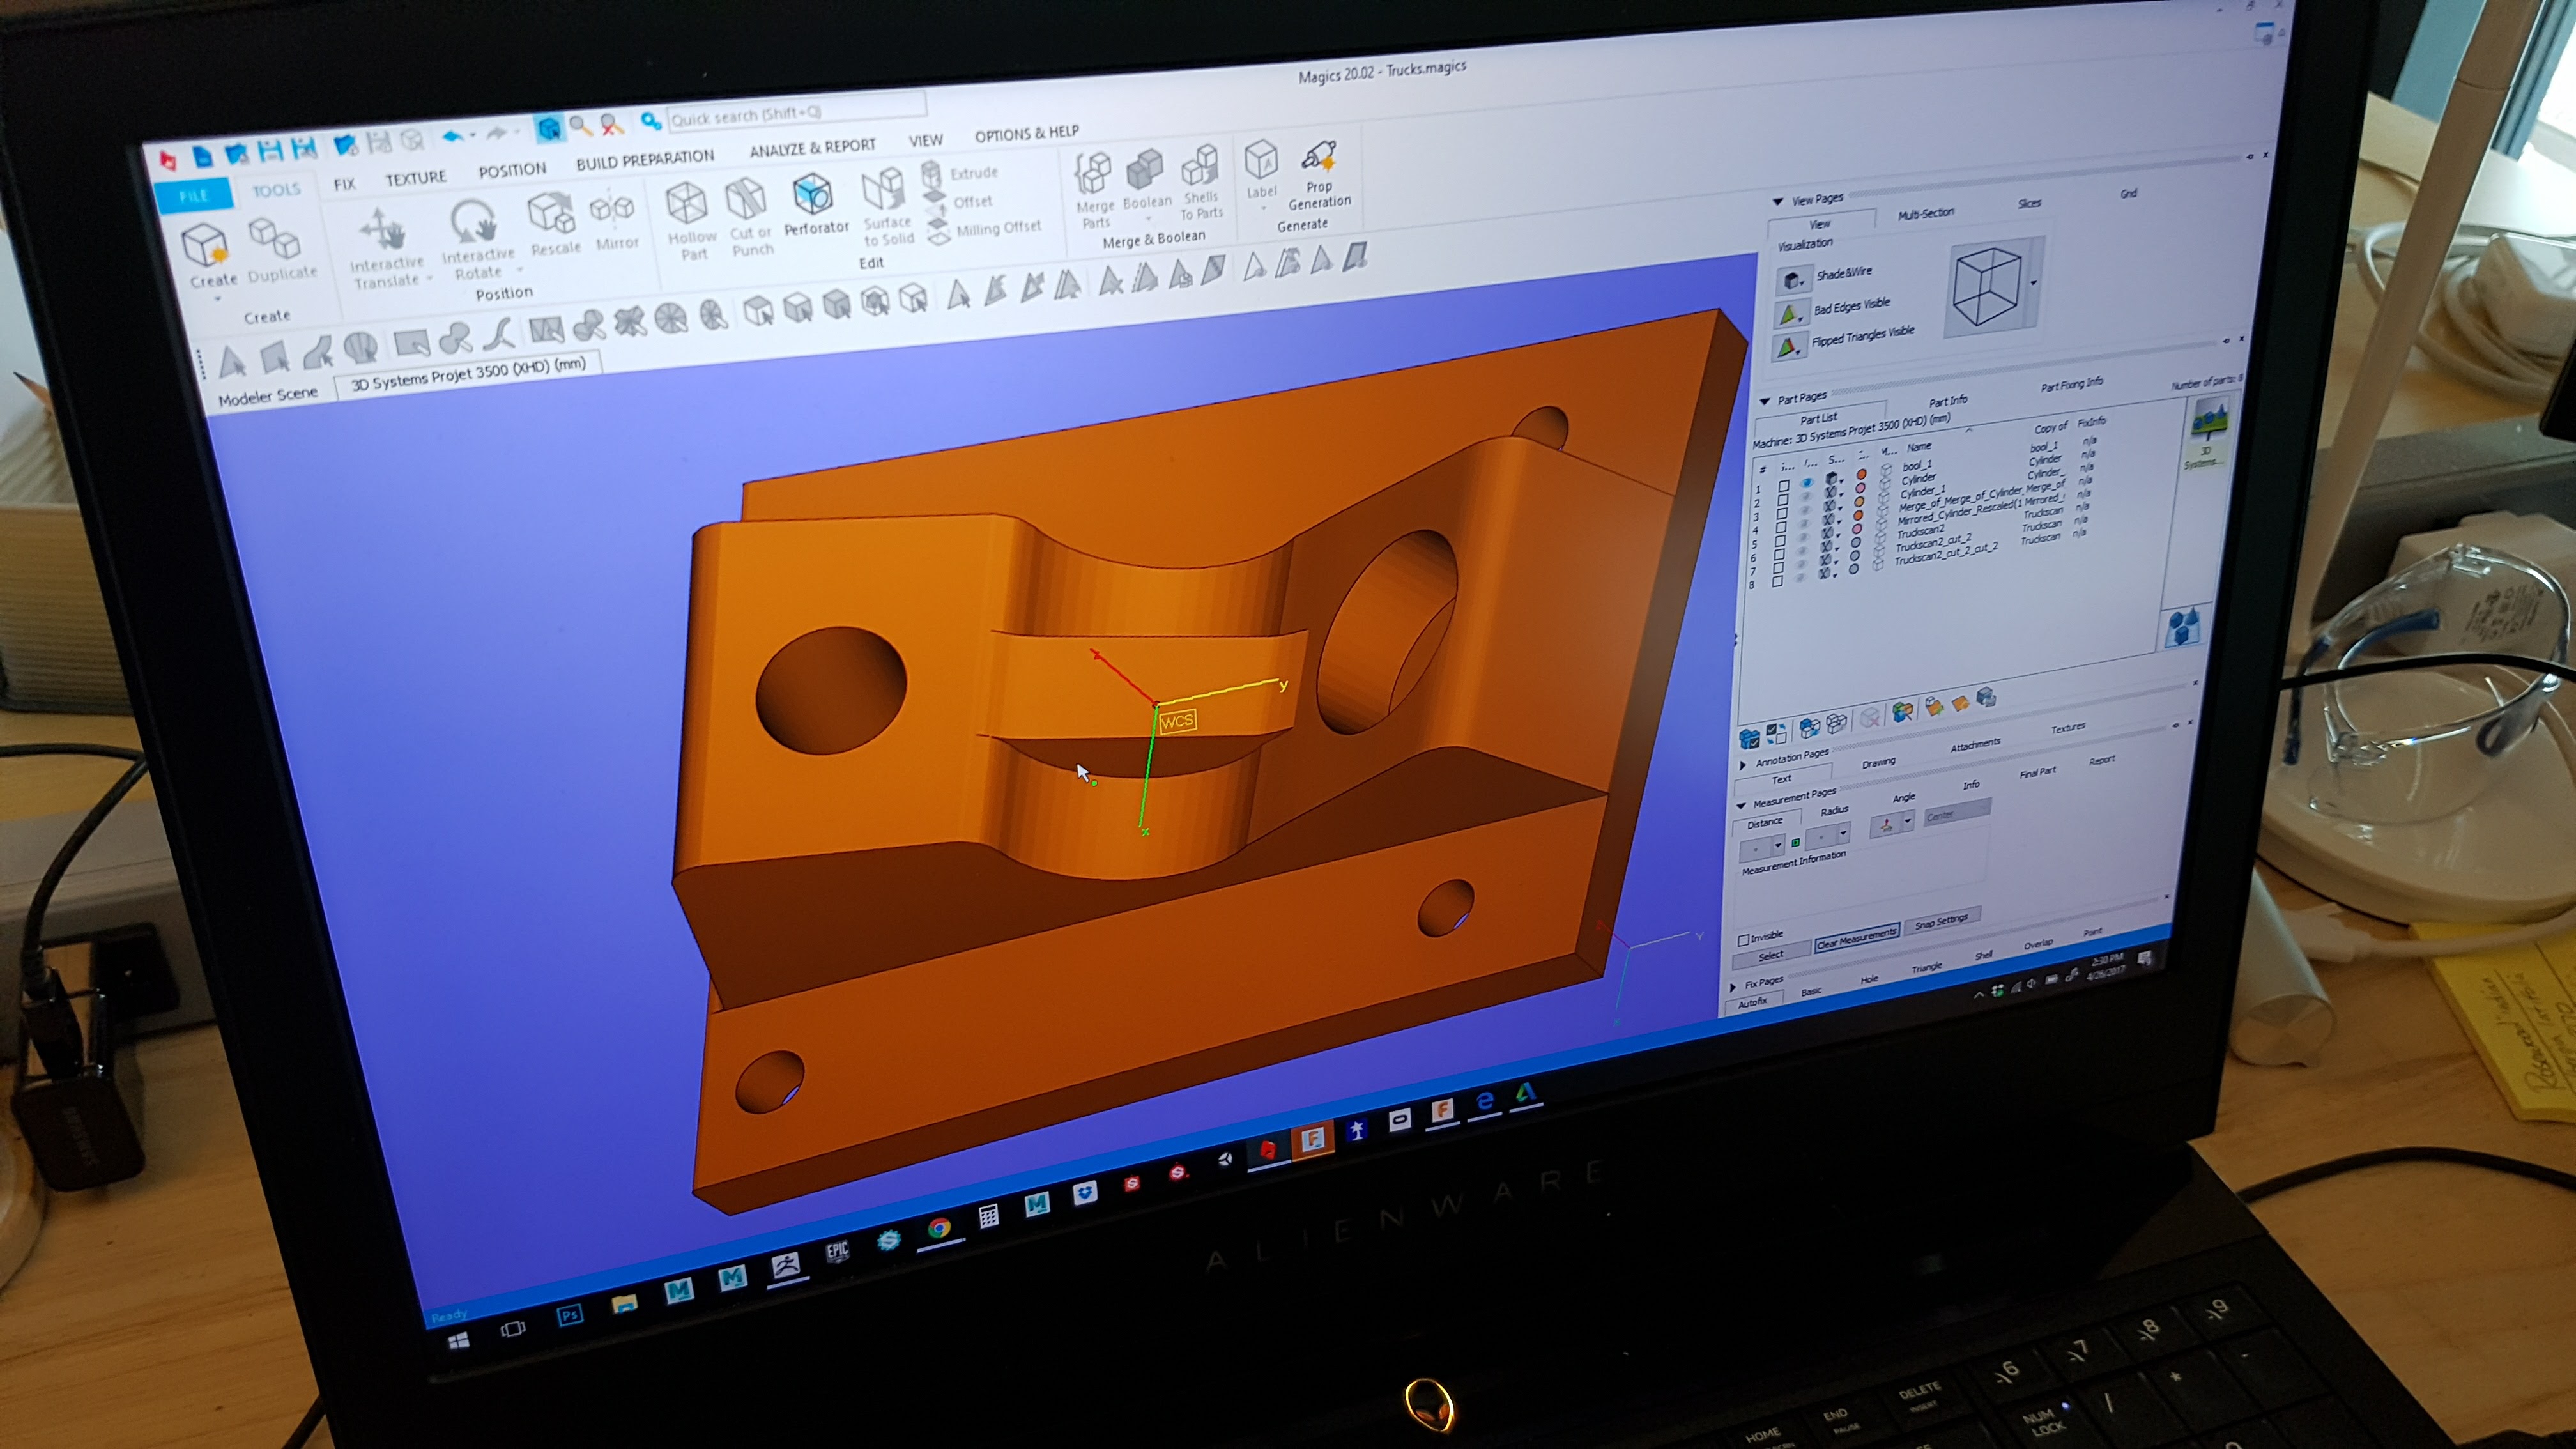Toggle visibility eye of row 5 part

[1803, 538]
